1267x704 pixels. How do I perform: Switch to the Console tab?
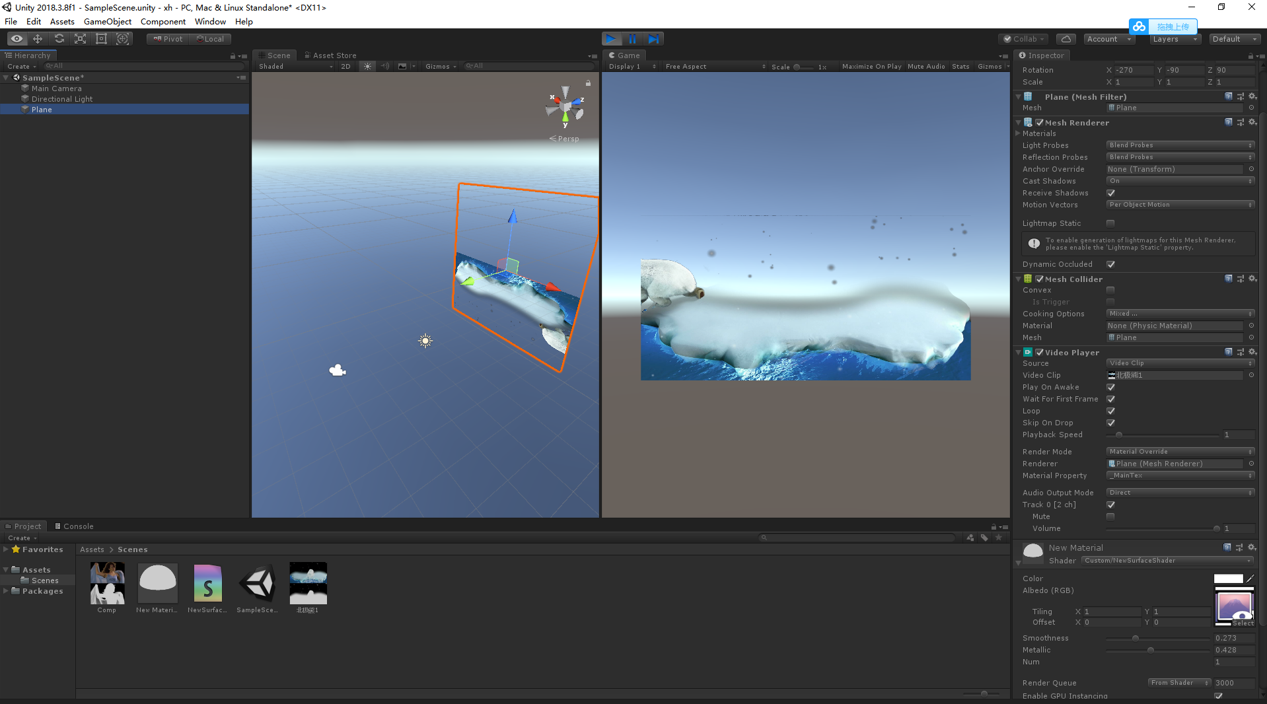(x=74, y=526)
